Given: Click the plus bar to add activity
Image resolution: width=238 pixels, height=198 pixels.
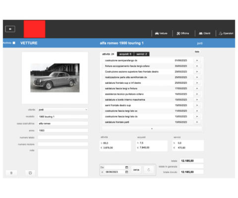Looking at the screenshot, I should (x=152, y=129).
